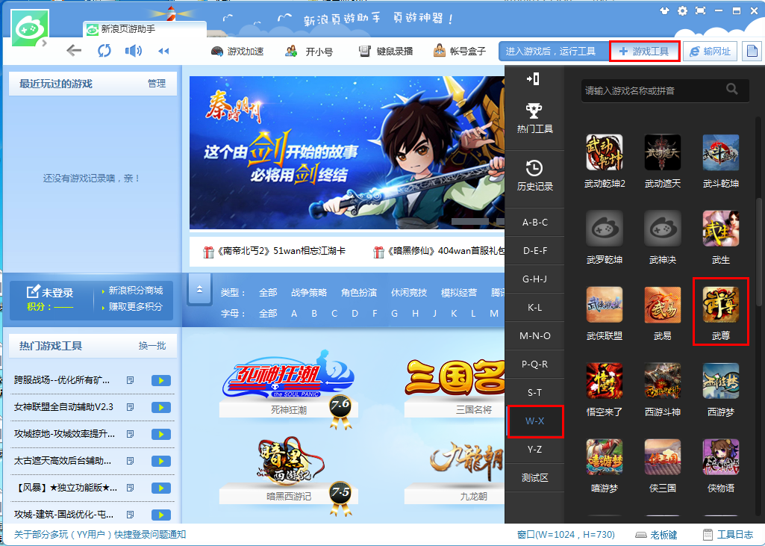Click the game name search field
This screenshot has width=765, height=546.
point(653,90)
